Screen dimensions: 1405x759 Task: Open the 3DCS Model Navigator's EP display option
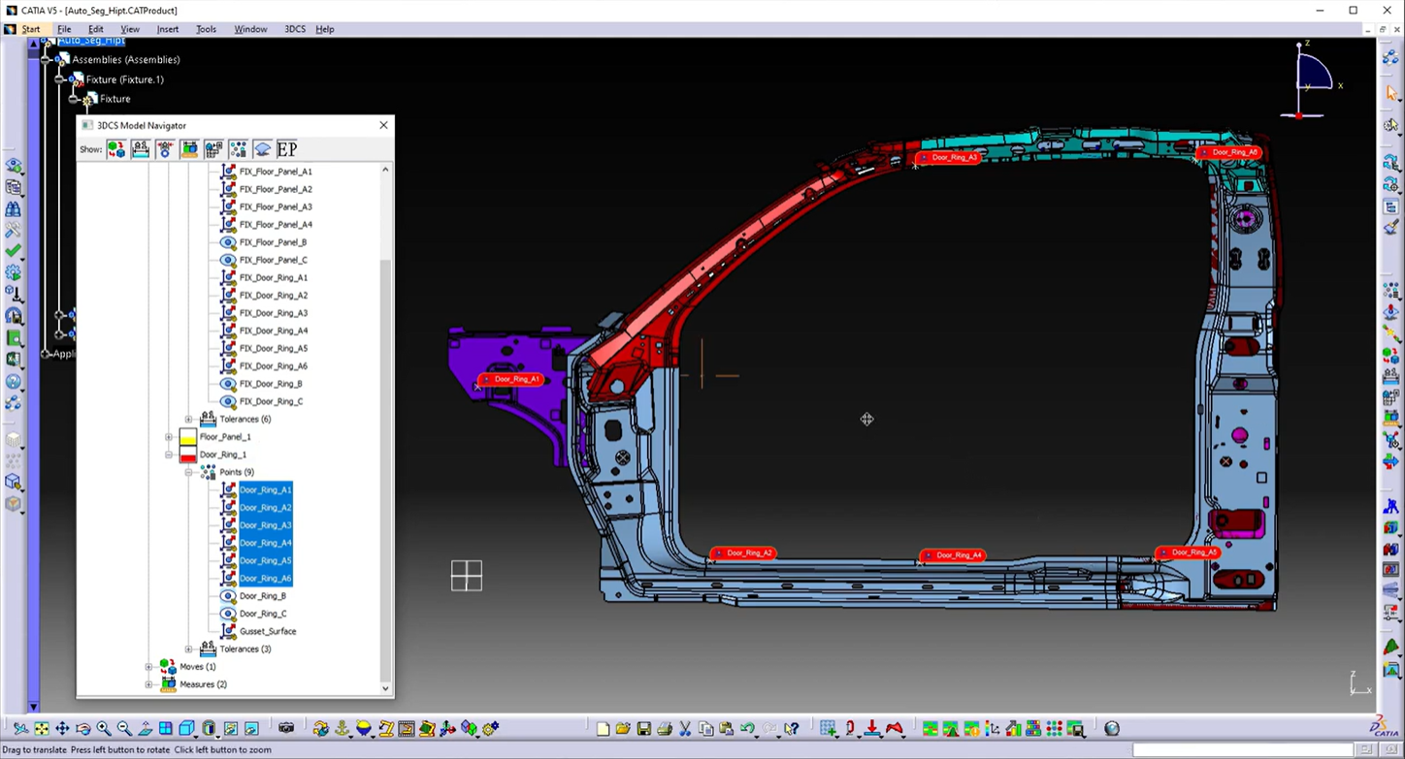tap(286, 148)
